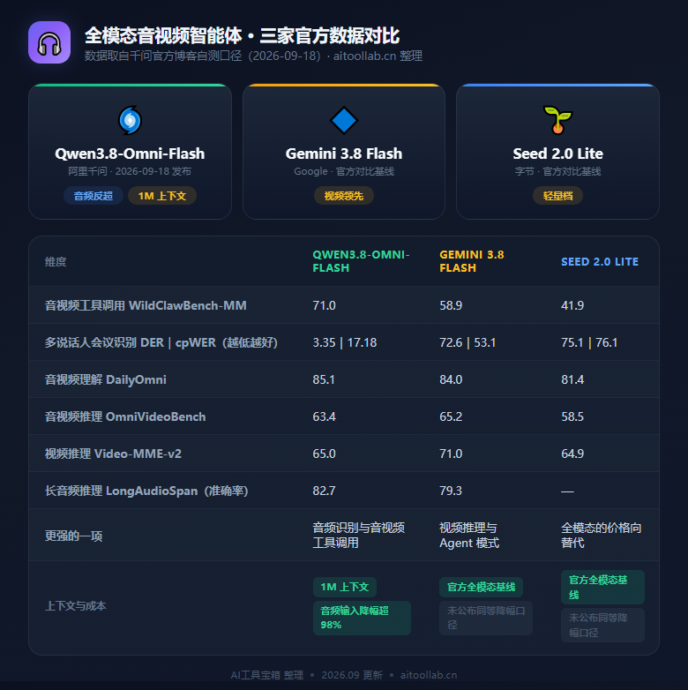Click the Seed 2.0 Lite card title

557,154
